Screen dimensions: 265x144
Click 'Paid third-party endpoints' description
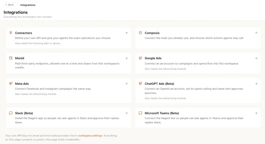(67, 65)
